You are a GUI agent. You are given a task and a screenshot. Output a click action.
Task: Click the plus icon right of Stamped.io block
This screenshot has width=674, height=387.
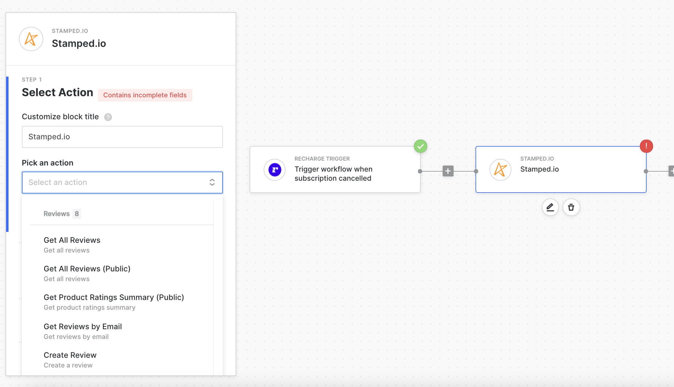671,171
